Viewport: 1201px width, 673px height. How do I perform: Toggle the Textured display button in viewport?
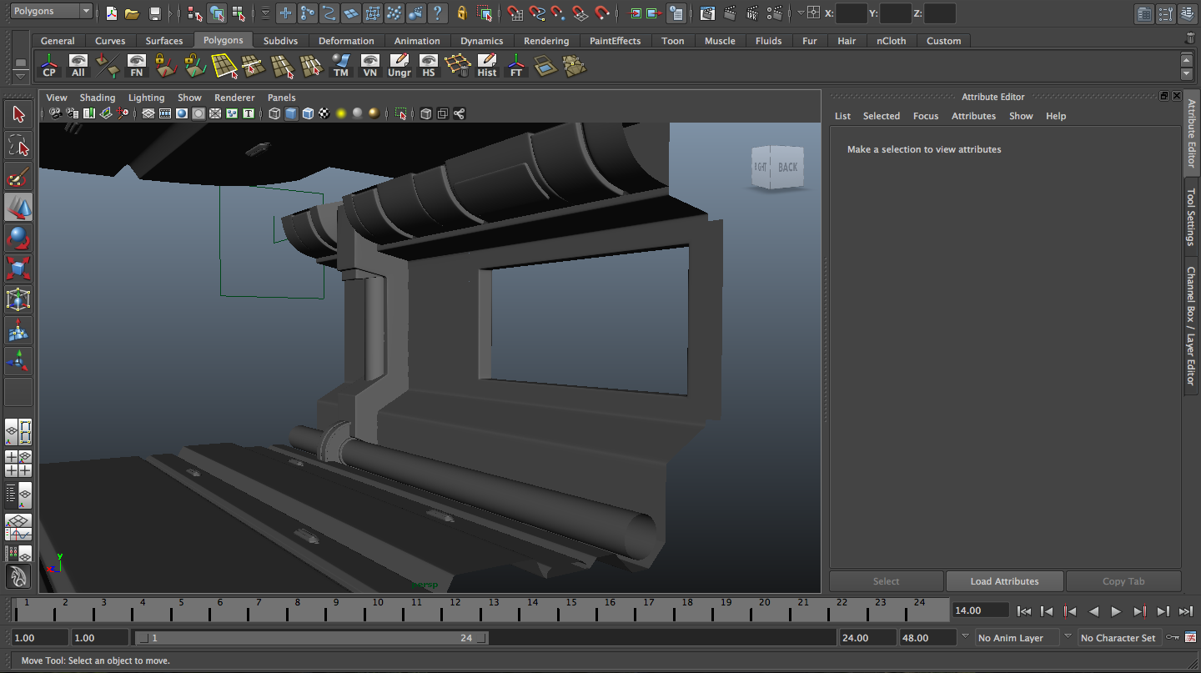coord(324,113)
